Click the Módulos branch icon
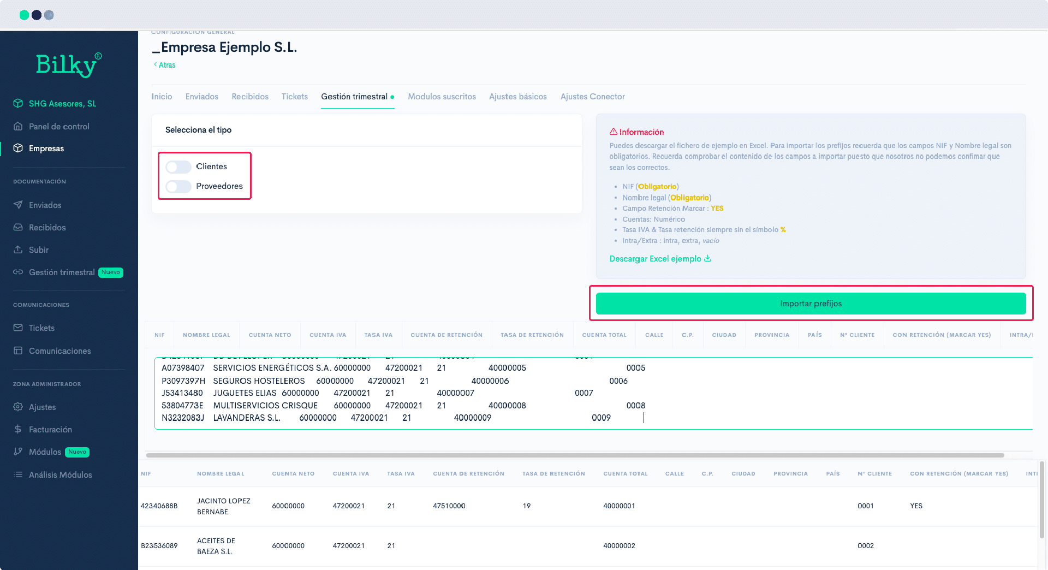The height and width of the screenshot is (570, 1048). pyautogui.click(x=18, y=452)
